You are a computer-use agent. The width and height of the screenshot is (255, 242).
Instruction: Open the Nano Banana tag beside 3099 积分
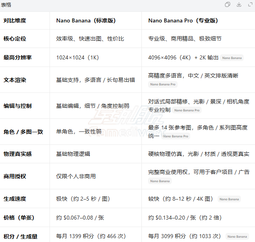[x=237, y=236]
